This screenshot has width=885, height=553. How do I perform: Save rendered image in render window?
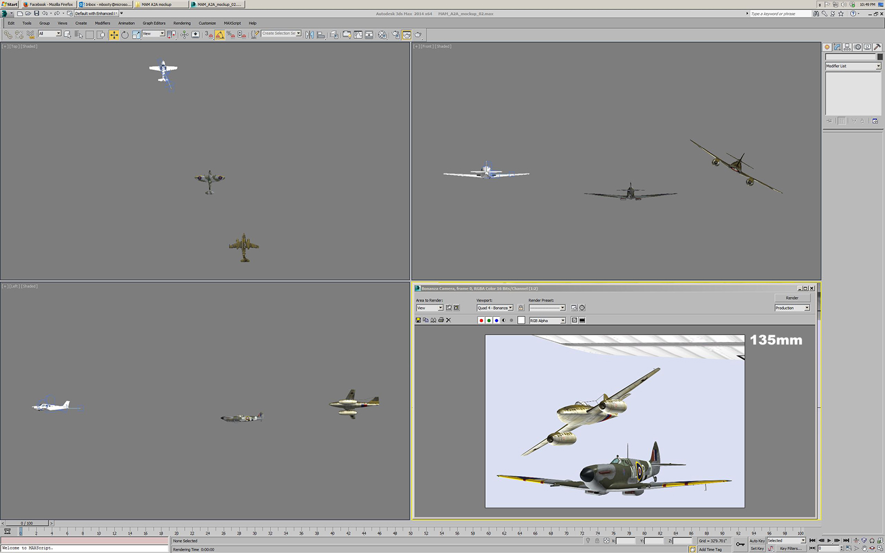(x=418, y=320)
